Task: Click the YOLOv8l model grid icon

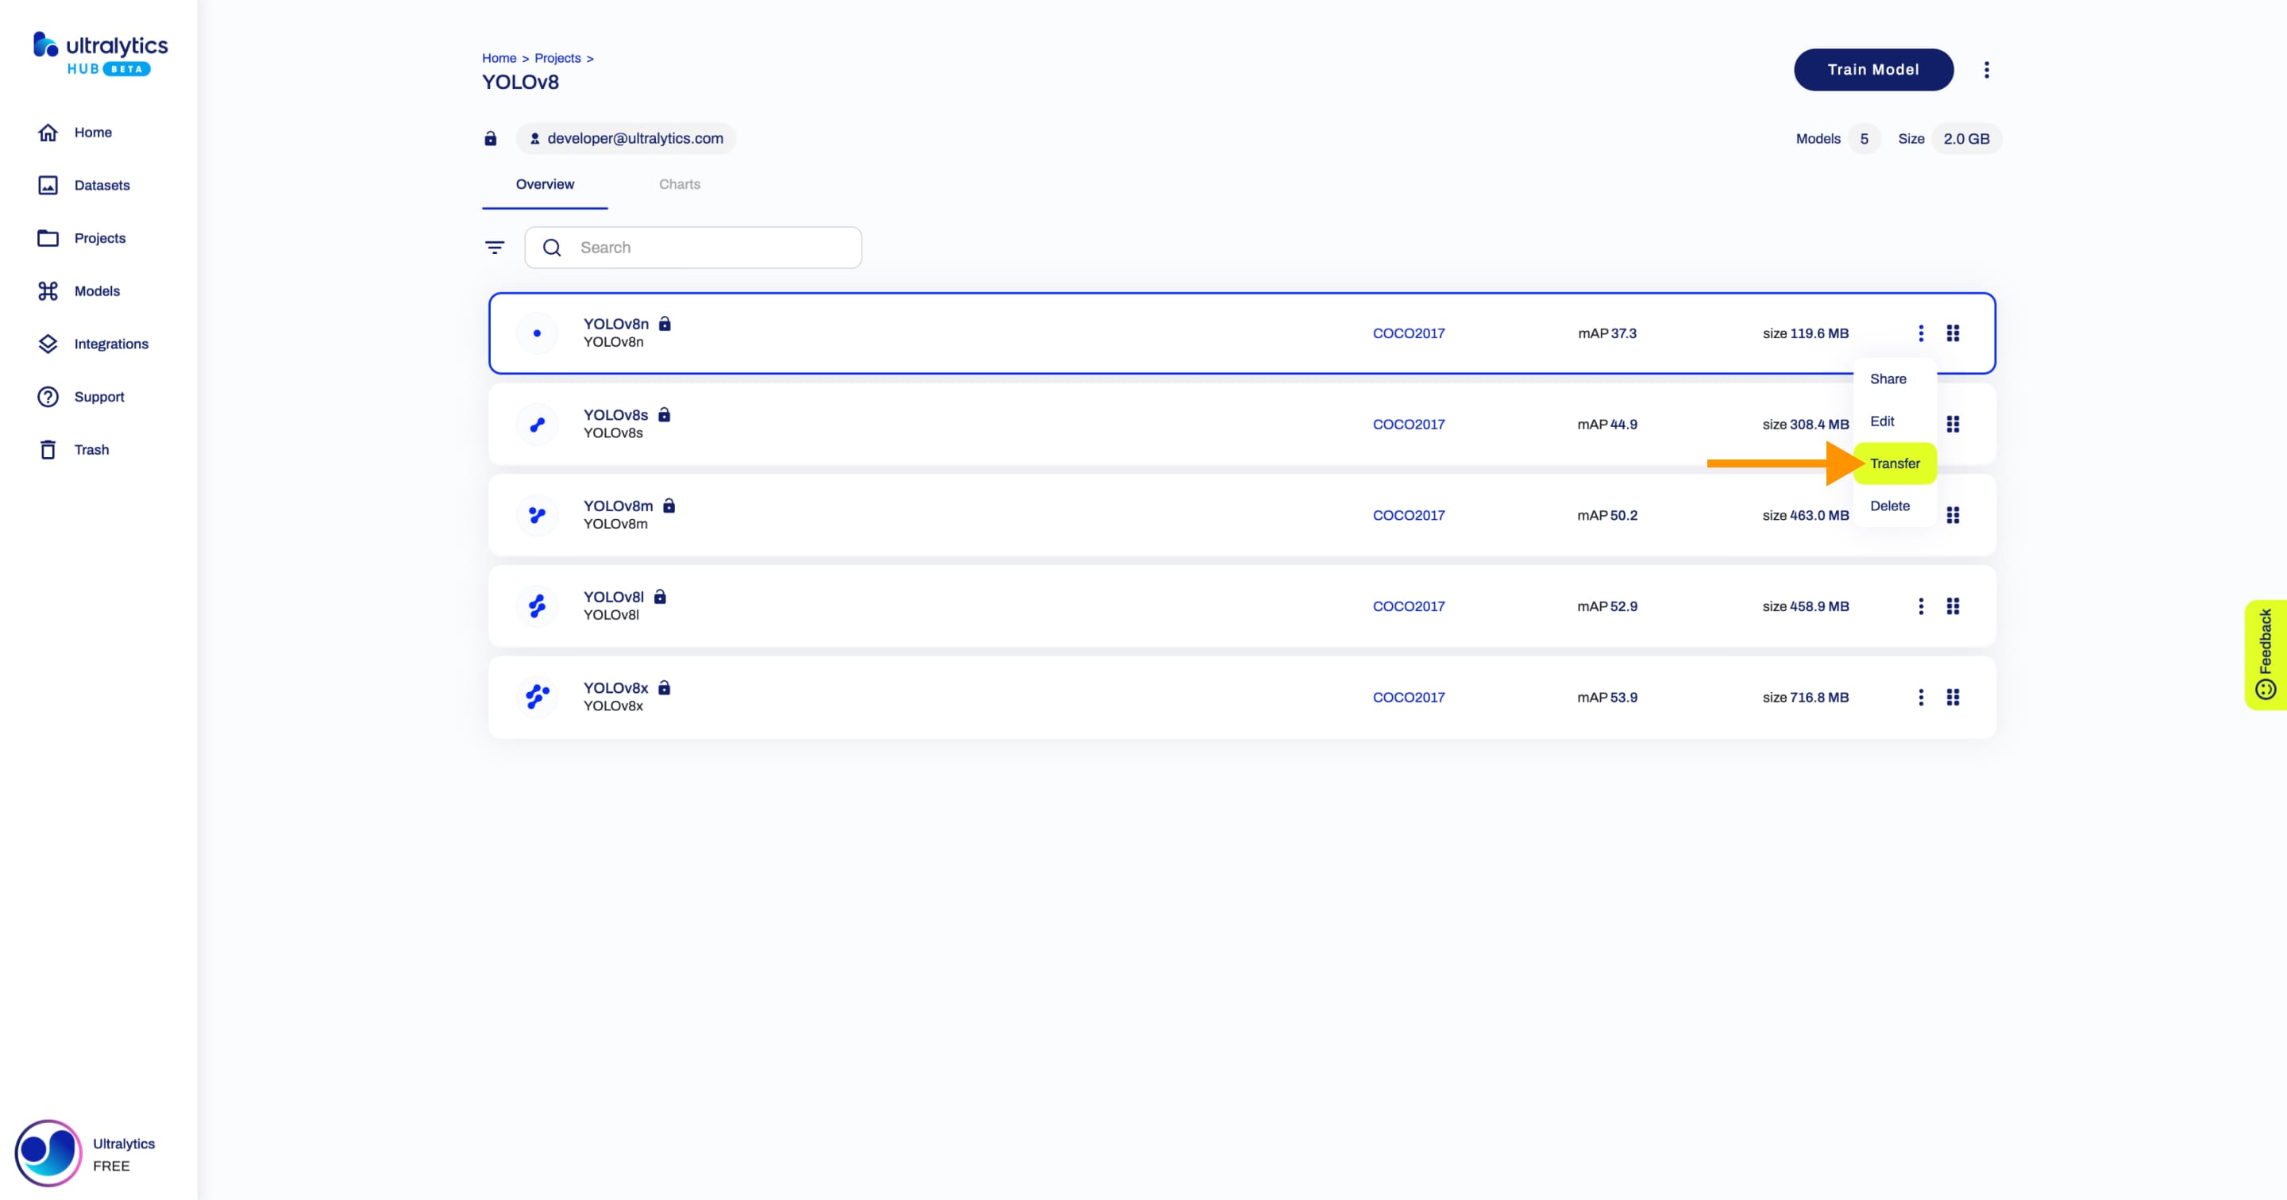Action: coord(1953,606)
